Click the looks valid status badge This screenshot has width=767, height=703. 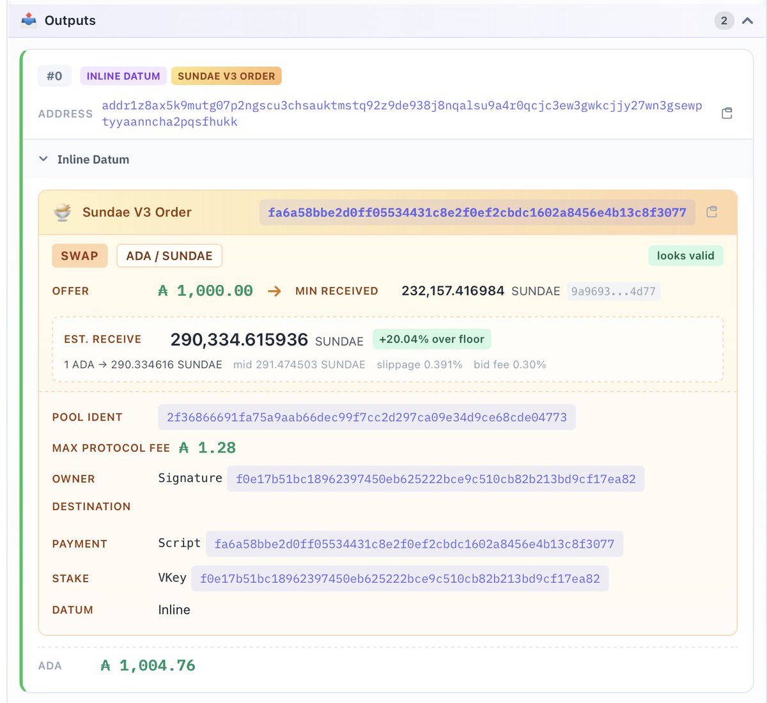click(x=686, y=256)
